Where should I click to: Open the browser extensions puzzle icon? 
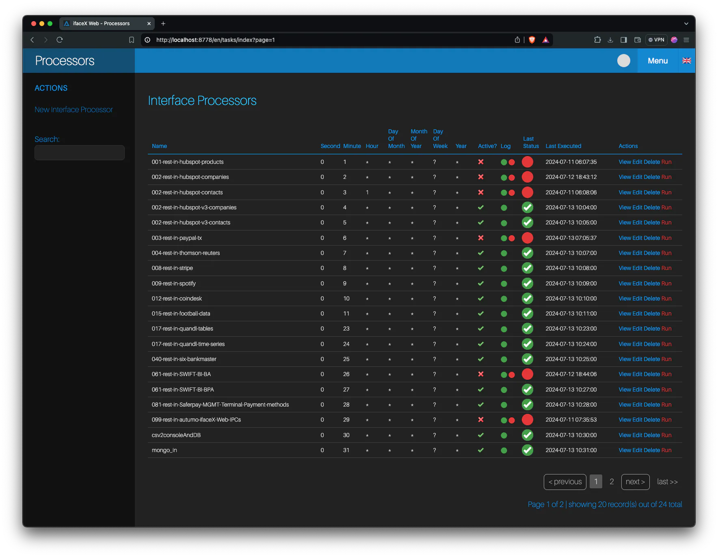pos(597,40)
